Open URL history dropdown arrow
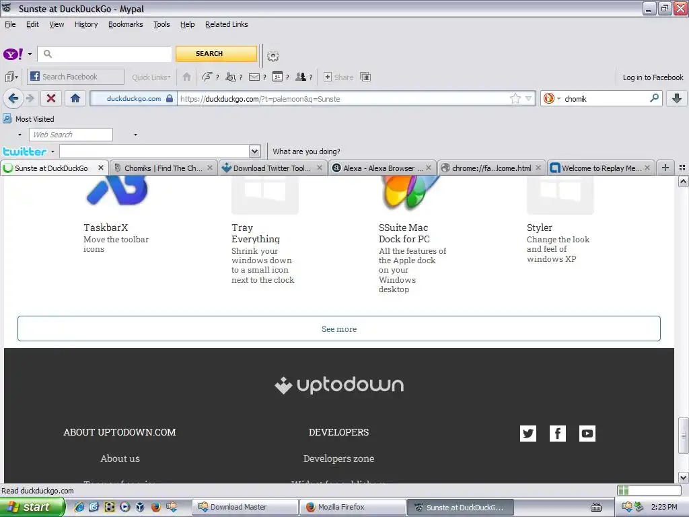 529,98
